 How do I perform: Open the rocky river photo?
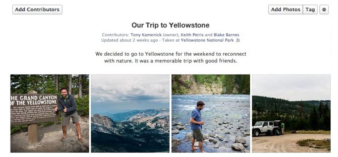click(x=211, y=113)
